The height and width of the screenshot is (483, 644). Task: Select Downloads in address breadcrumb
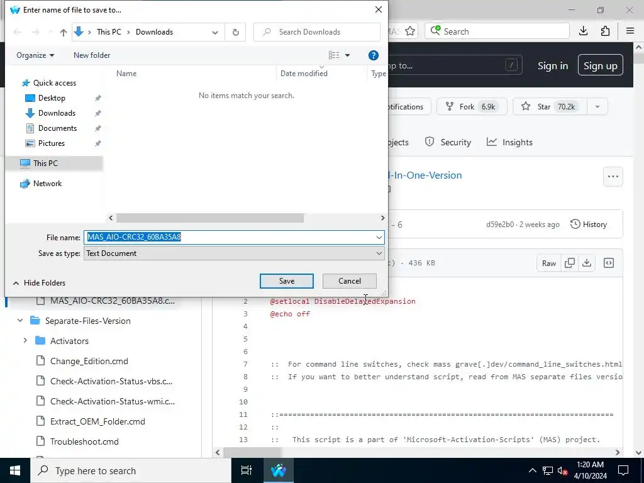155,32
